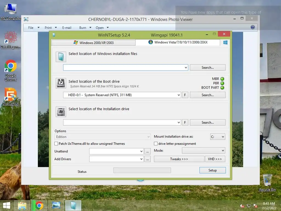Switch to Chrome in the taskbar
This screenshot has width=281, height=211.
click(x=39, y=206)
